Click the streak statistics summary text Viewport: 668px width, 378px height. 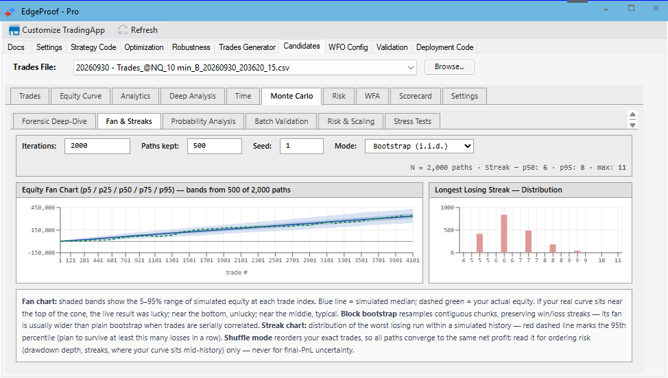518,168
